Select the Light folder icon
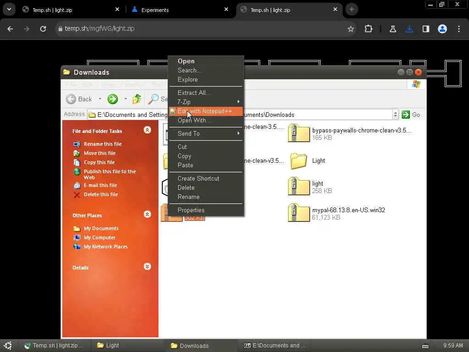 click(299, 161)
